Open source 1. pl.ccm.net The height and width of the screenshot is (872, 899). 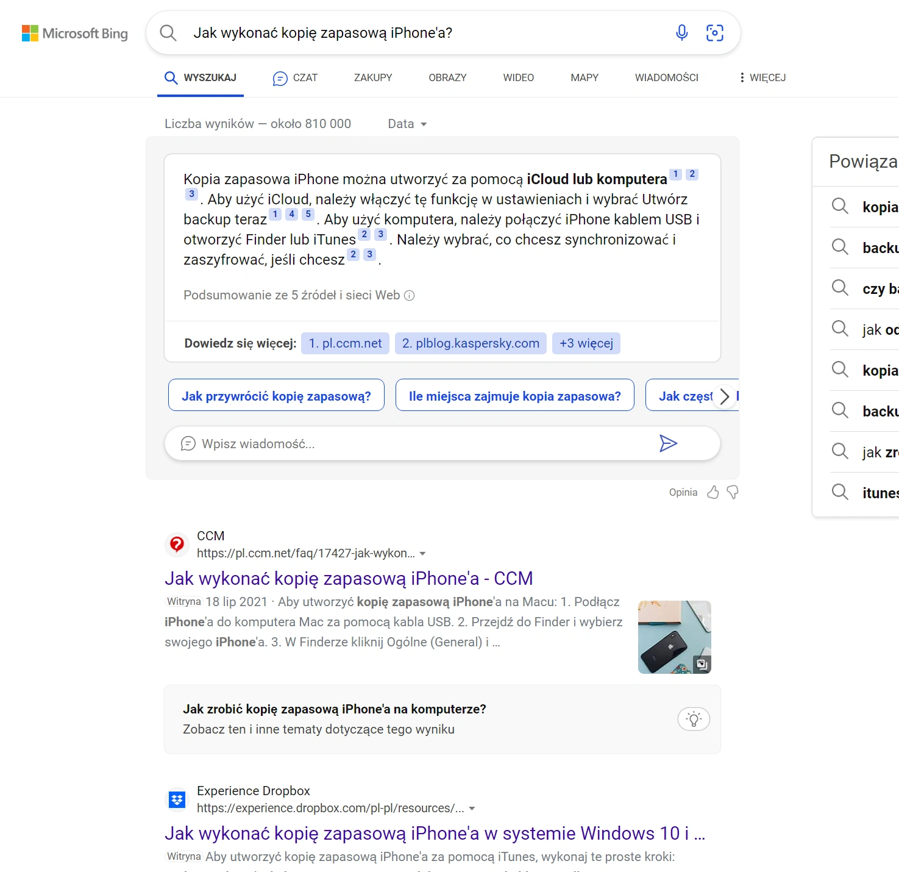click(345, 343)
